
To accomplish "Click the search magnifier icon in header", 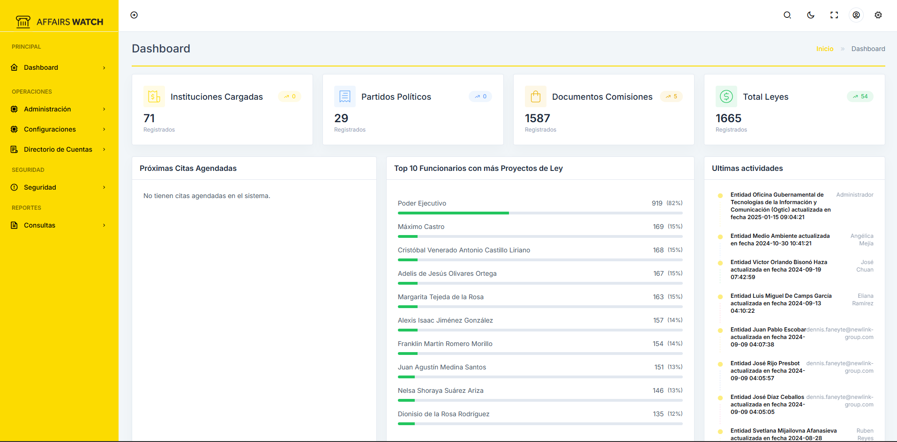I will (x=787, y=15).
